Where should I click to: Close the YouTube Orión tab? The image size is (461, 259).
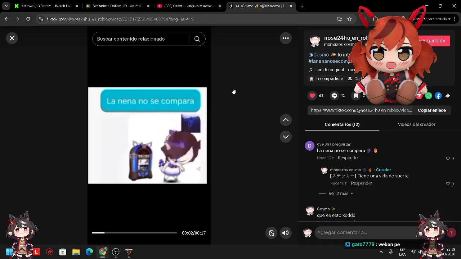coord(220,6)
